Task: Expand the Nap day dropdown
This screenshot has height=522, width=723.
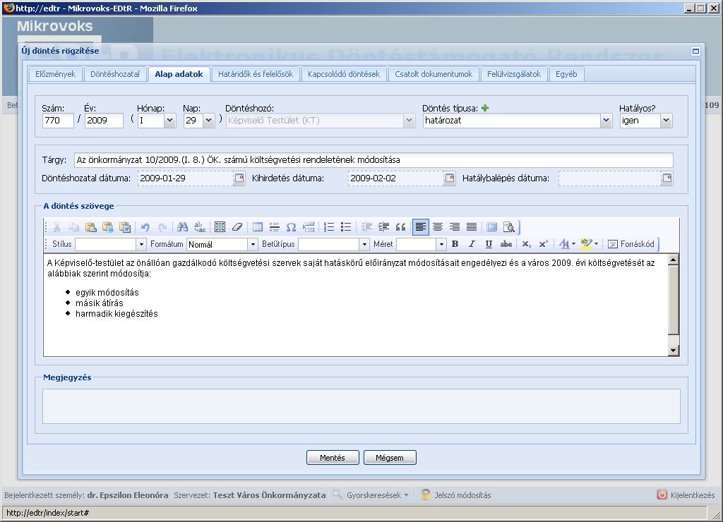Action: pyautogui.click(x=209, y=121)
